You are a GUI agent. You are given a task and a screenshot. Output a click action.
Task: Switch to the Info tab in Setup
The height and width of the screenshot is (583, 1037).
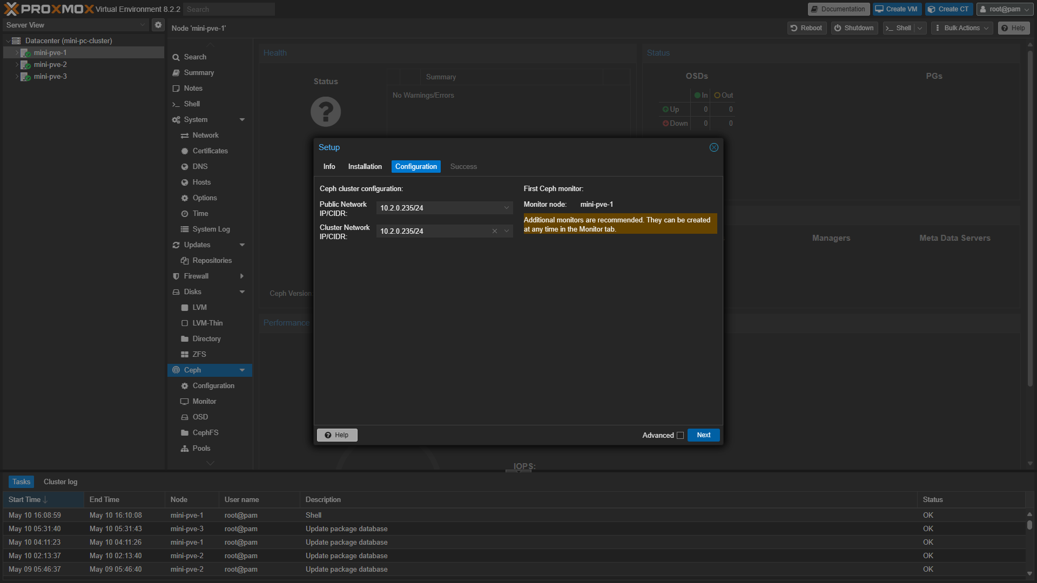point(329,167)
